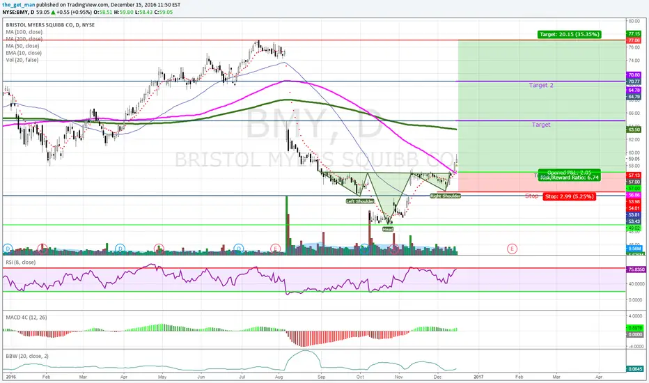The width and height of the screenshot is (649, 383).
Task: Click the May earnings 'E' marker
Action: [x=159, y=249]
